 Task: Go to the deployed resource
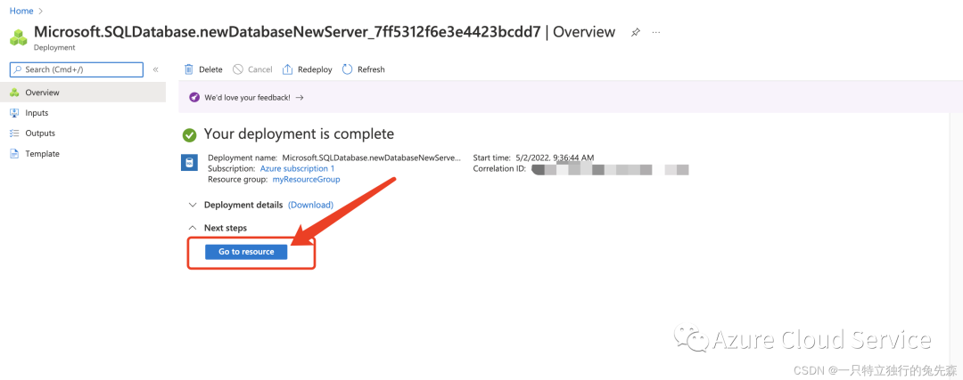pyautogui.click(x=246, y=252)
